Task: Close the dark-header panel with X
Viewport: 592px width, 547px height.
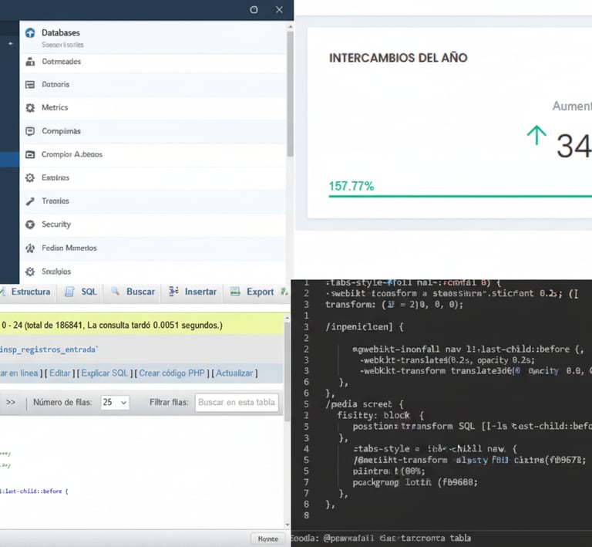Action: point(279,10)
